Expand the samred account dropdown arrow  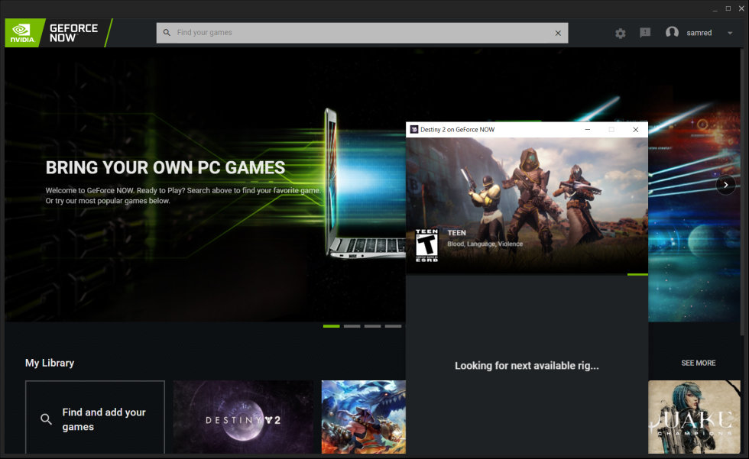tap(730, 33)
